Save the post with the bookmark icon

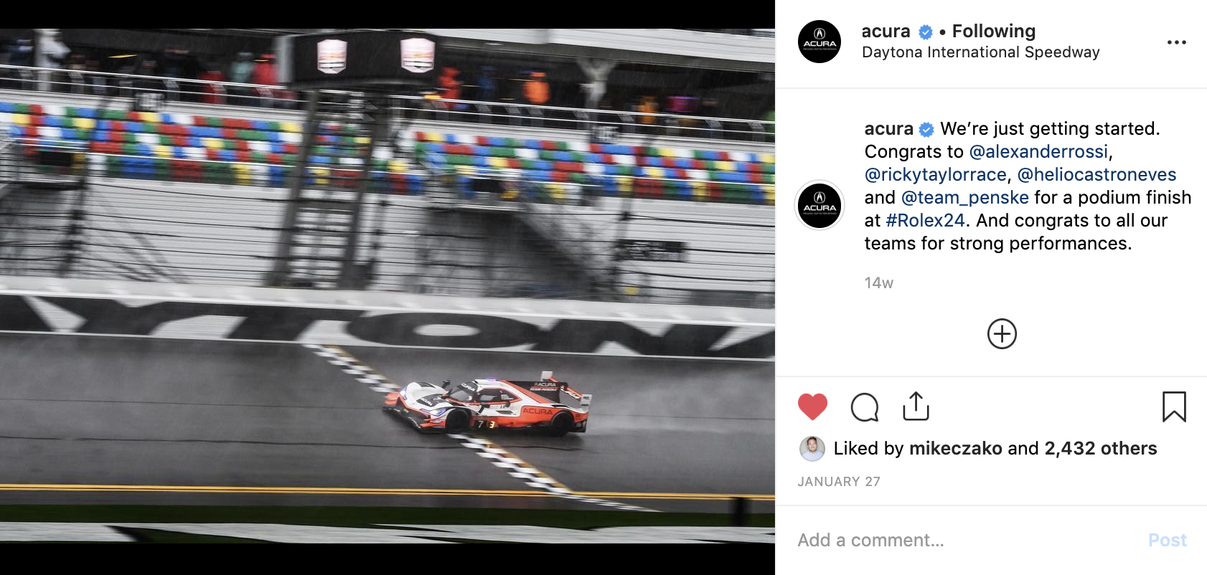point(1174,407)
